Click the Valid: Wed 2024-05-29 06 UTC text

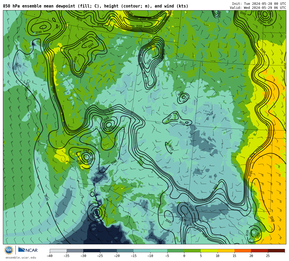pos(258,8)
